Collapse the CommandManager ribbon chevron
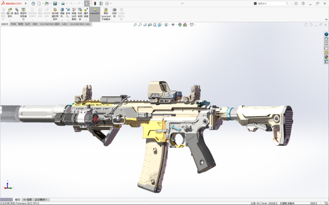Viewport: 329px width, 205px height. [x=326, y=20]
